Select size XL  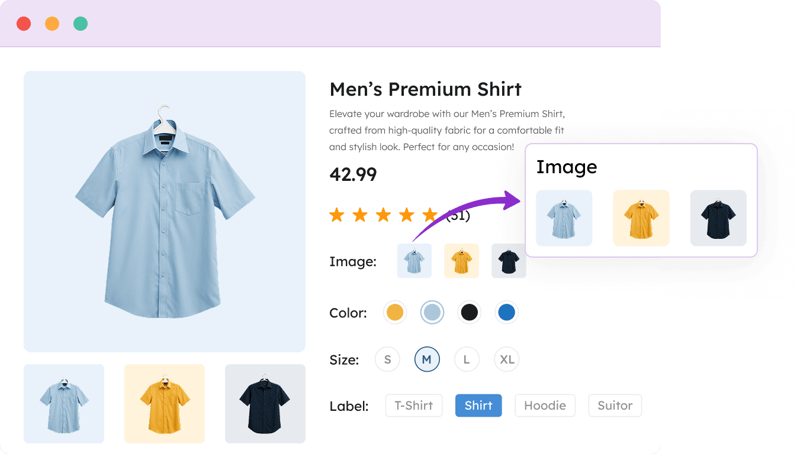coord(506,359)
